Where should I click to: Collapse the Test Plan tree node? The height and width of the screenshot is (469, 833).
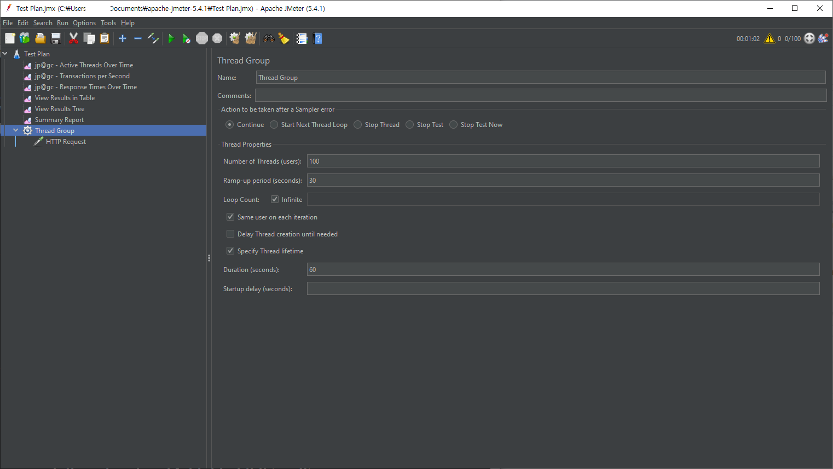5,54
